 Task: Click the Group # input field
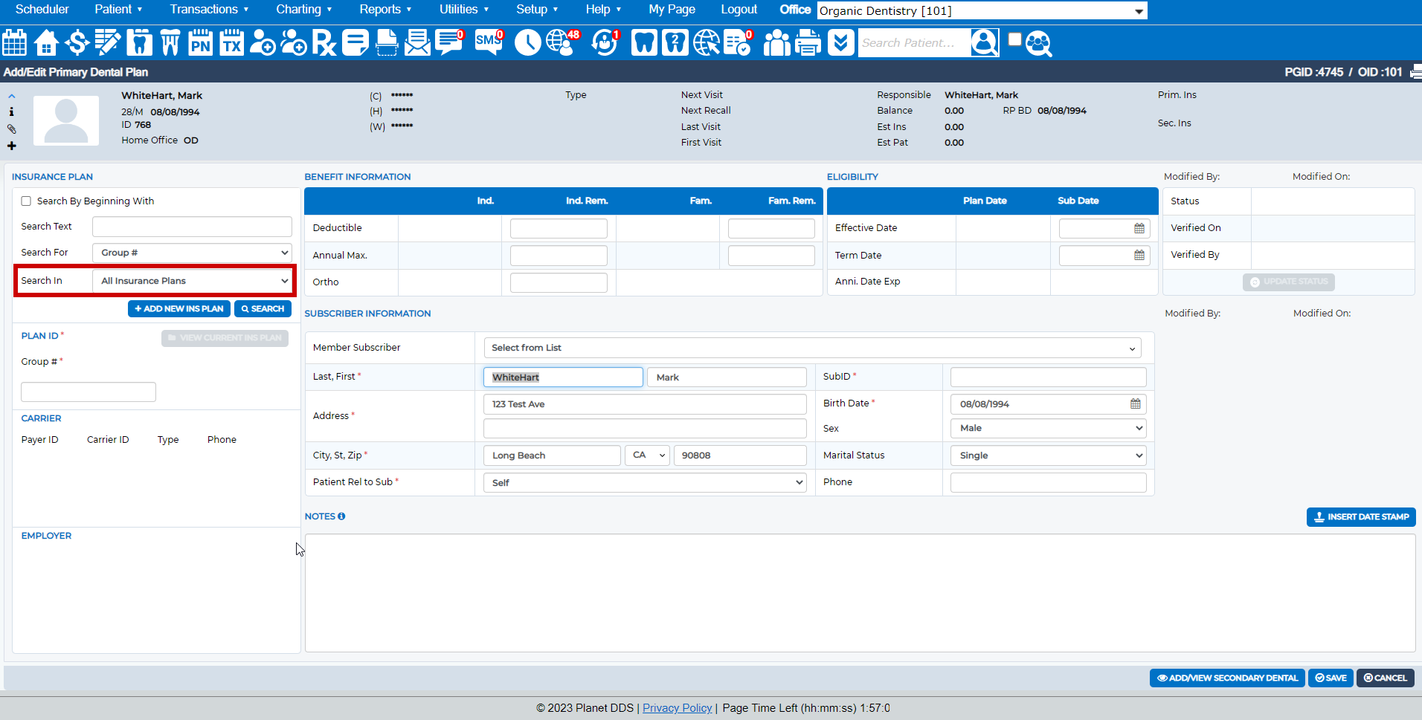tap(89, 392)
